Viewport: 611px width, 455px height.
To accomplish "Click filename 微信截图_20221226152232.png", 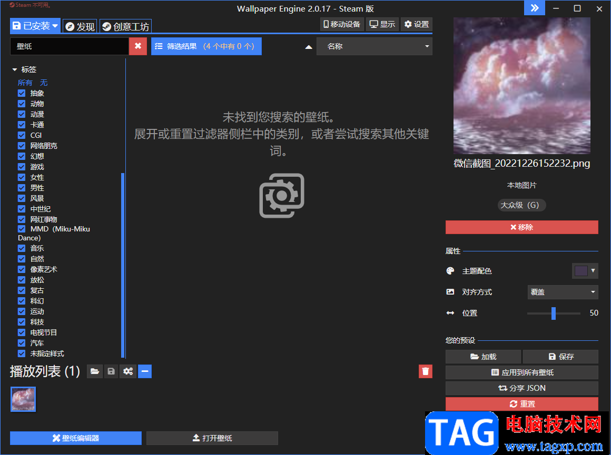I will 522,164.
